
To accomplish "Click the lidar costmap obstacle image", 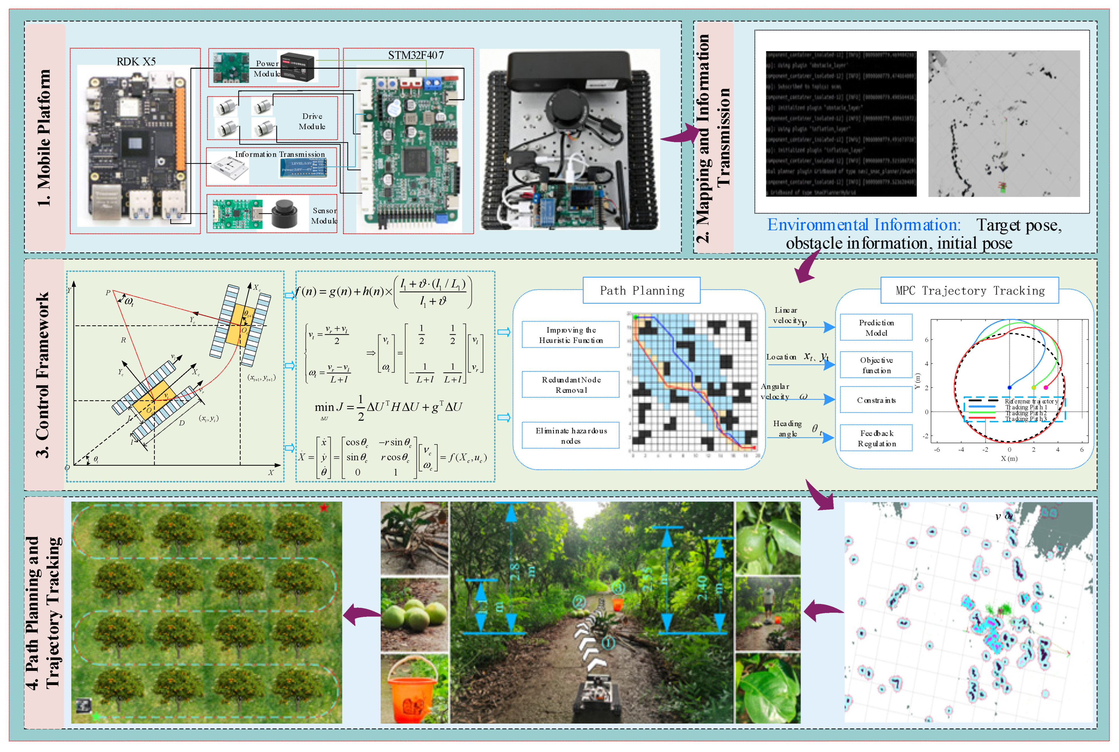I will point(969,612).
